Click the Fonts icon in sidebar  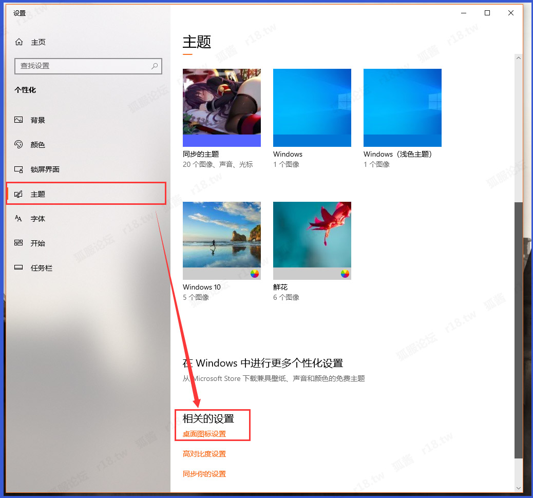pyautogui.click(x=19, y=219)
